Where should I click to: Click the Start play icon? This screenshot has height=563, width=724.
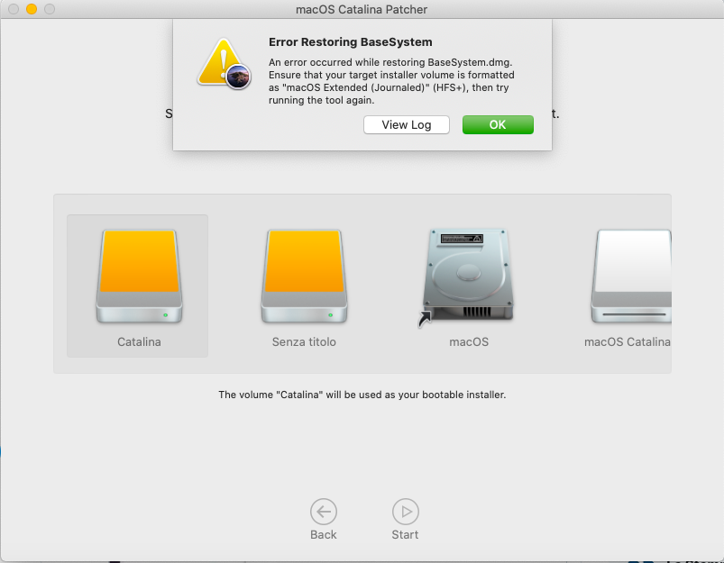point(406,512)
